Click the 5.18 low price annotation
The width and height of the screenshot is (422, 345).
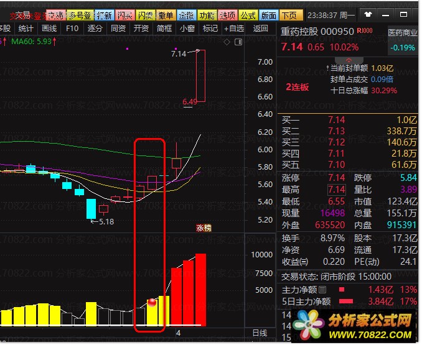tap(106, 222)
